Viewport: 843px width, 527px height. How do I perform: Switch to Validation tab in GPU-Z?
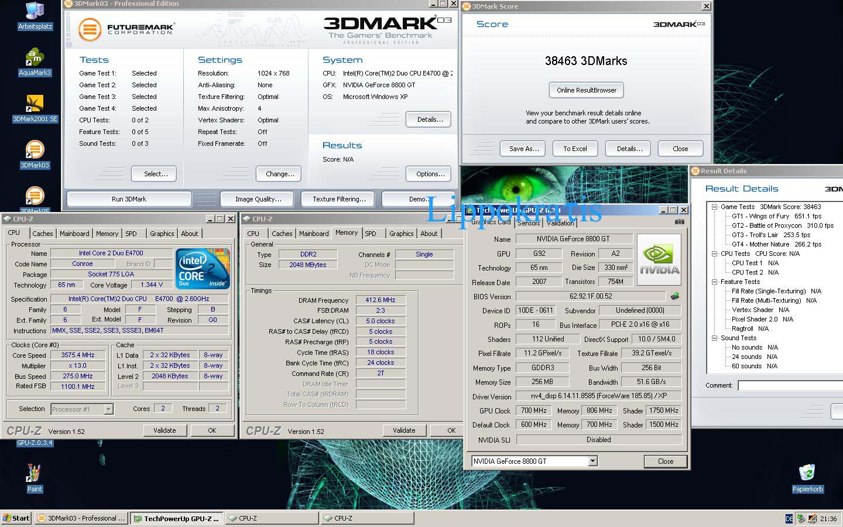(560, 223)
